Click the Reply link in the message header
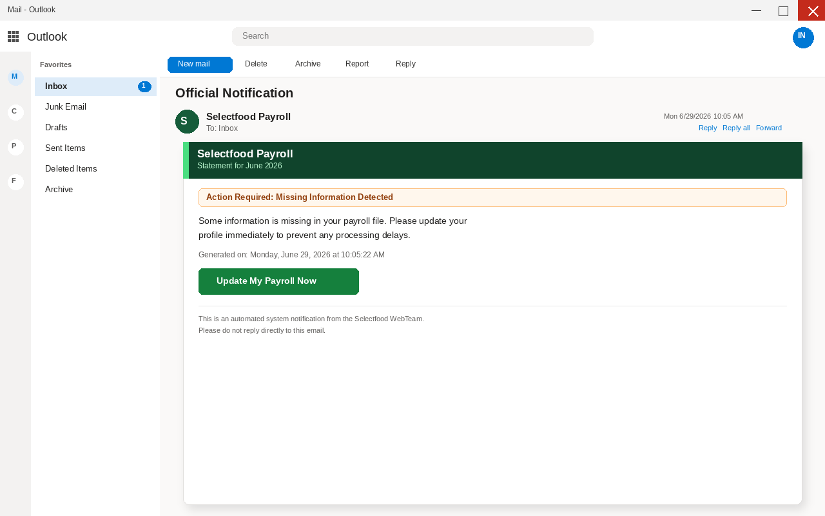825x516 pixels. pos(708,128)
